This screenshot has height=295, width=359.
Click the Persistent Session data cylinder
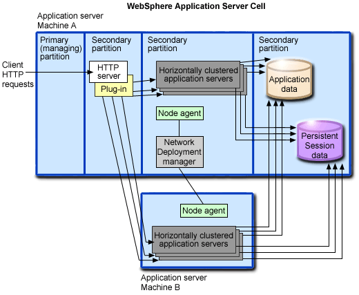click(320, 140)
